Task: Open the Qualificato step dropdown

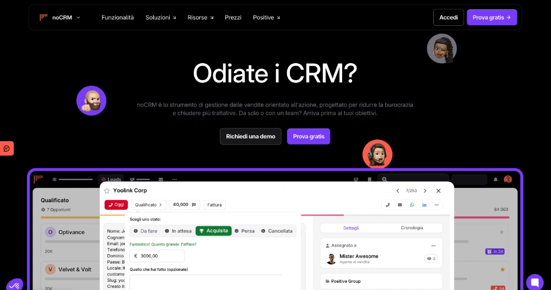Action: pos(149,204)
